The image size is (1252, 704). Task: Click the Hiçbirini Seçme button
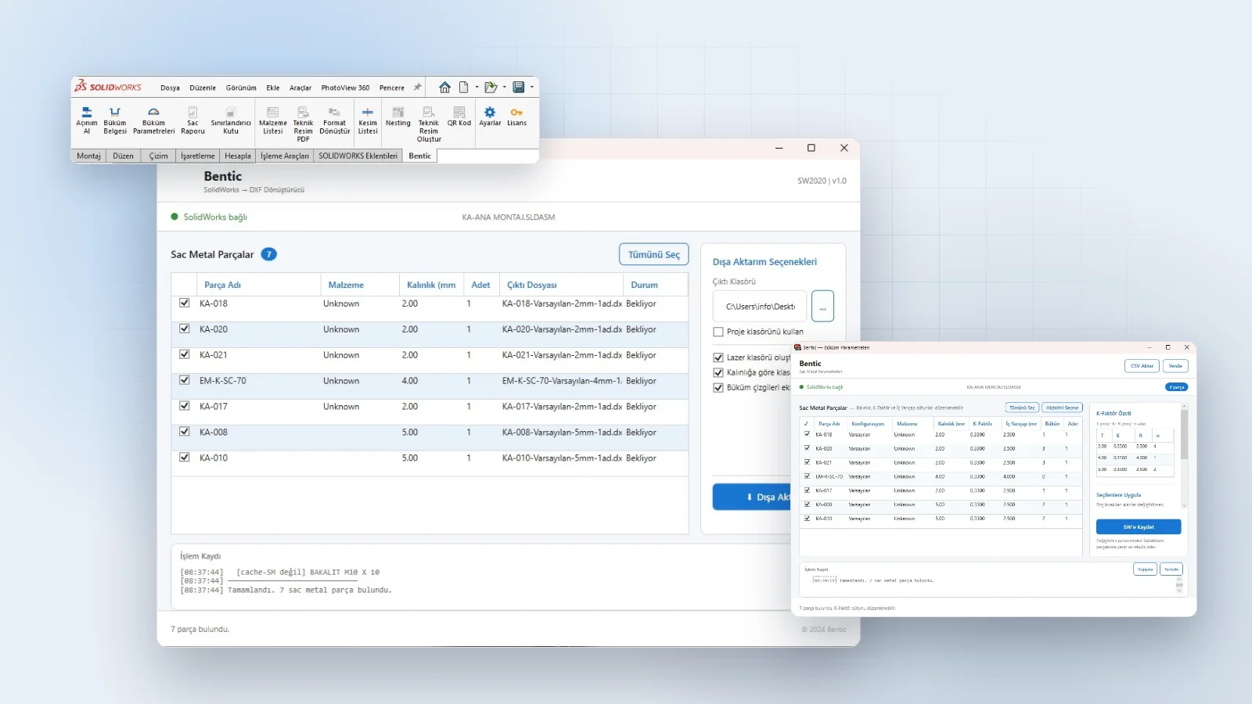[1062, 408]
